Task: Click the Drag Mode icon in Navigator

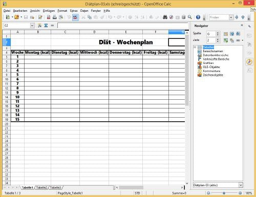Action: pyautogui.click(x=238, y=40)
